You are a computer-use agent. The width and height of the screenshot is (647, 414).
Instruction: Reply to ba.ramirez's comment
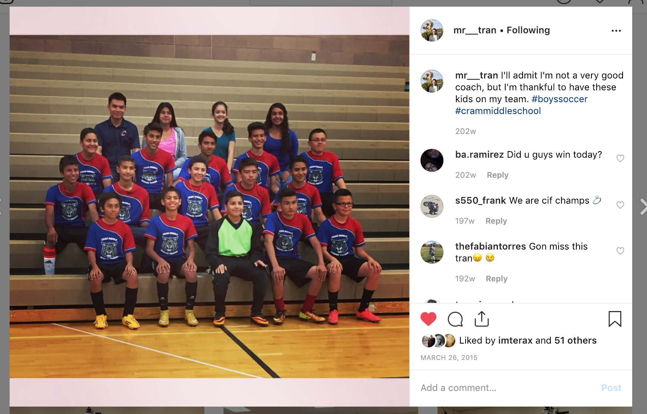[x=497, y=175]
